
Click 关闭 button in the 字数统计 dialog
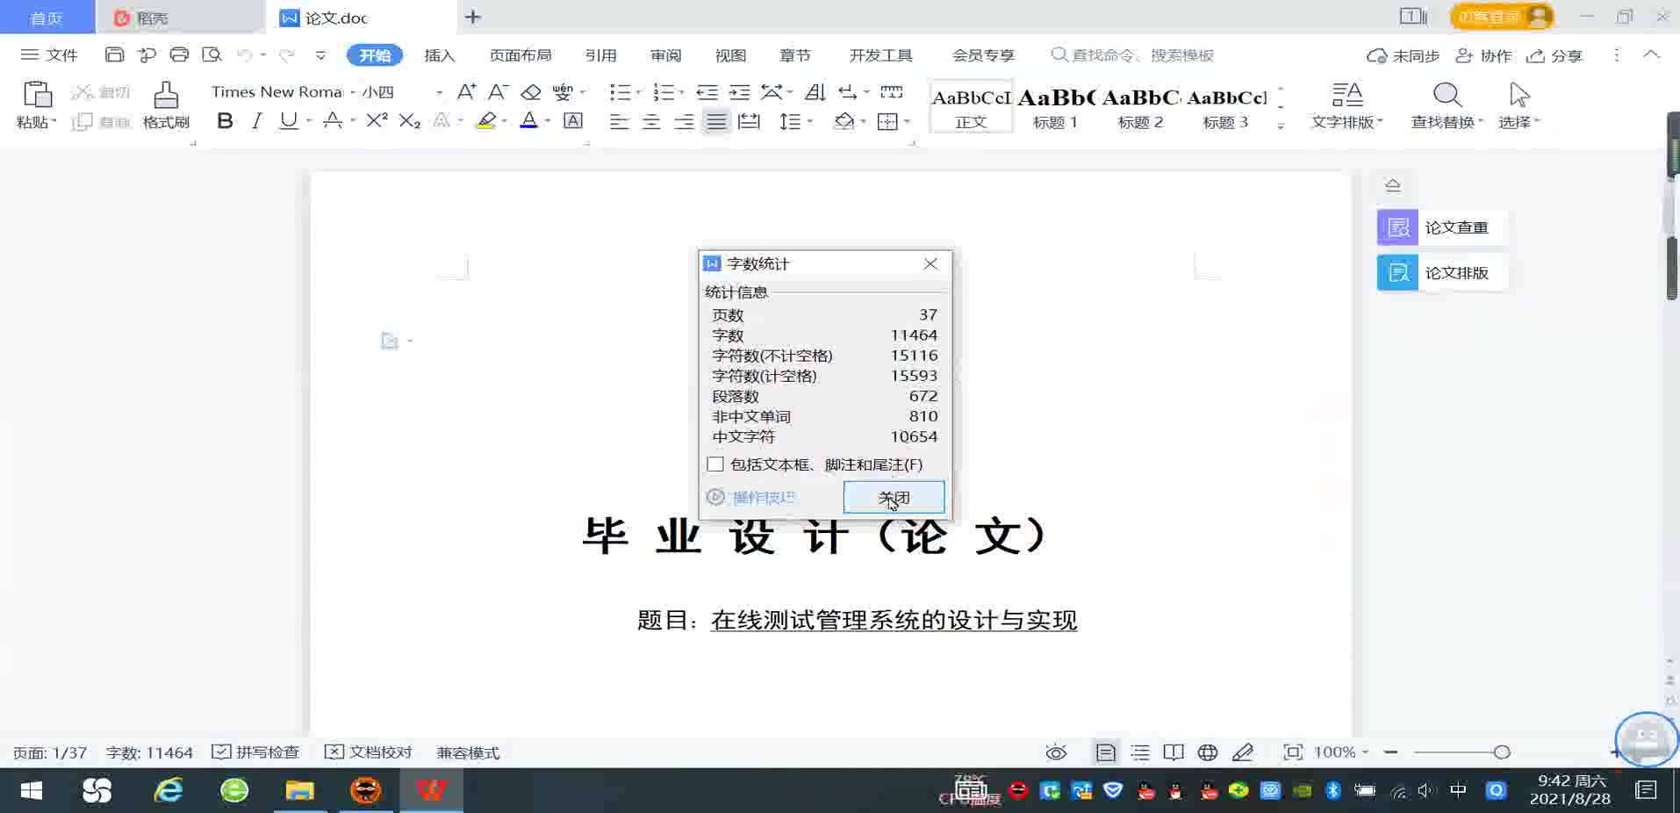tap(894, 497)
